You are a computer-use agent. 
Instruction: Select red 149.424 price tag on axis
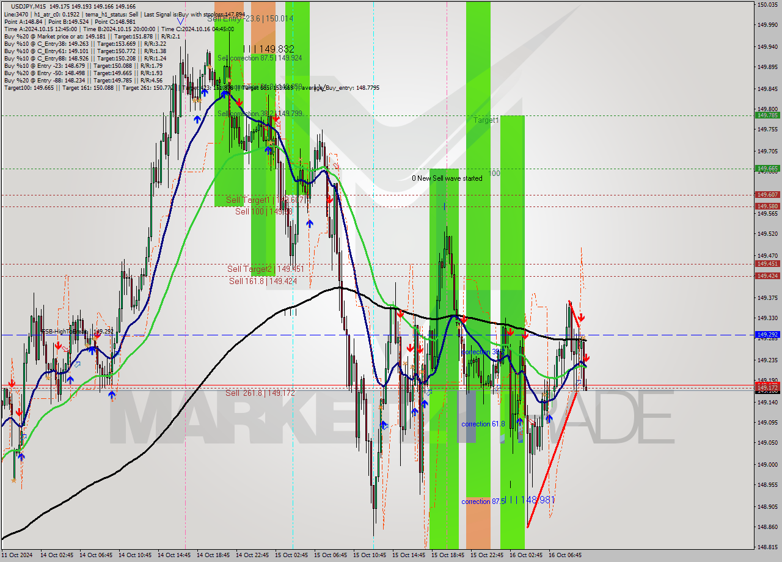pos(767,276)
